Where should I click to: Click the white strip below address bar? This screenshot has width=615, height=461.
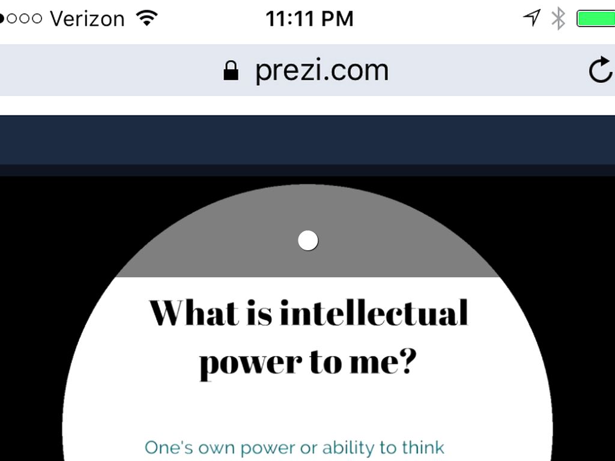[307, 105]
